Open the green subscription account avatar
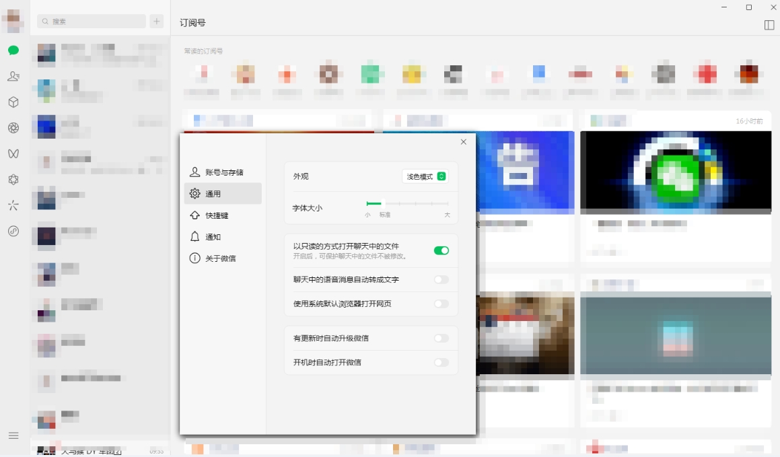The width and height of the screenshot is (780, 457). (x=370, y=74)
